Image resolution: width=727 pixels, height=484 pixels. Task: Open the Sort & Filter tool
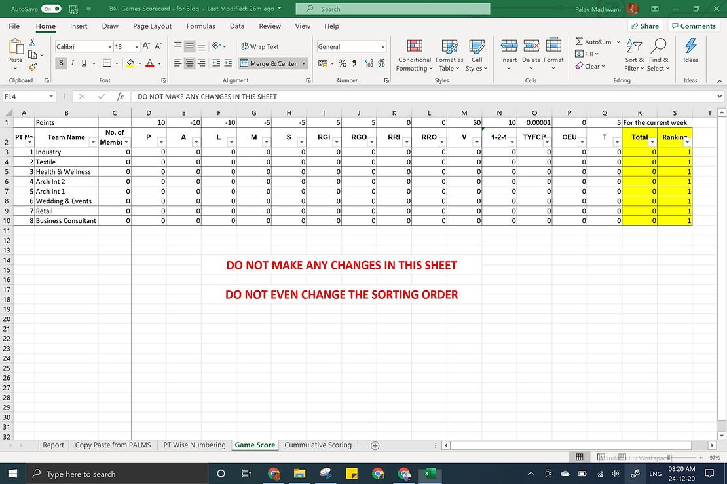tap(634, 46)
